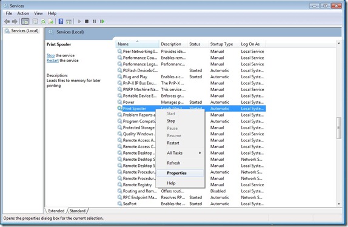
Task: Click the gear icon beside Print Spooler row
Action: [119, 109]
